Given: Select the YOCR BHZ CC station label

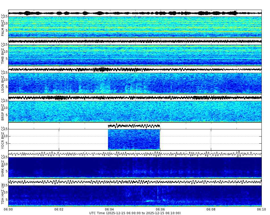Looking at the screenshot, I should coord(3,138).
